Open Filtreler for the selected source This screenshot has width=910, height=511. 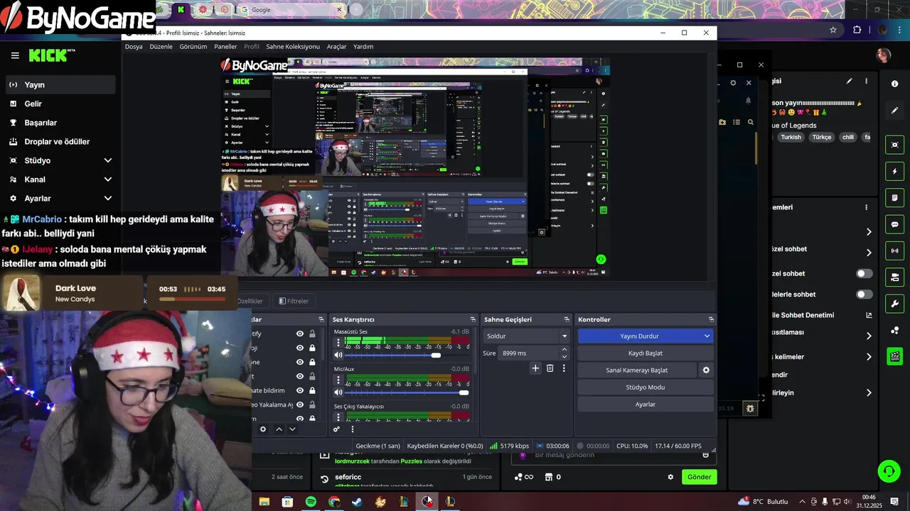coord(294,301)
